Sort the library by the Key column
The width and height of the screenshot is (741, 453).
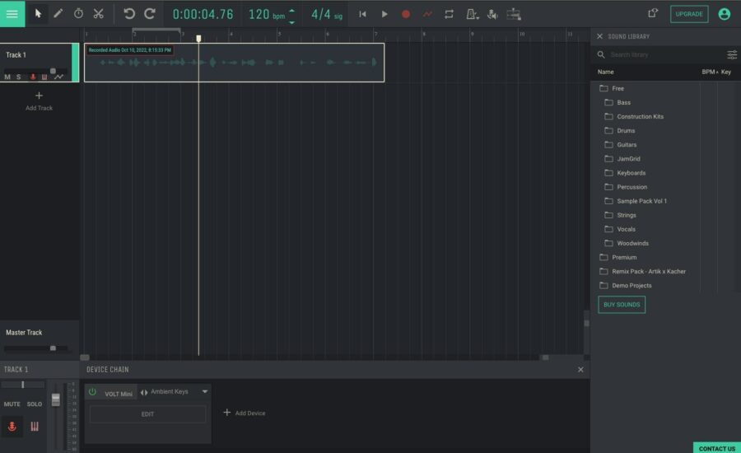(726, 72)
